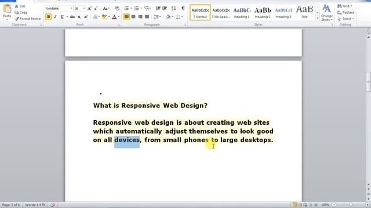This screenshot has height=208, width=371.
Task: Open the Find command
Action: tap(345, 6)
